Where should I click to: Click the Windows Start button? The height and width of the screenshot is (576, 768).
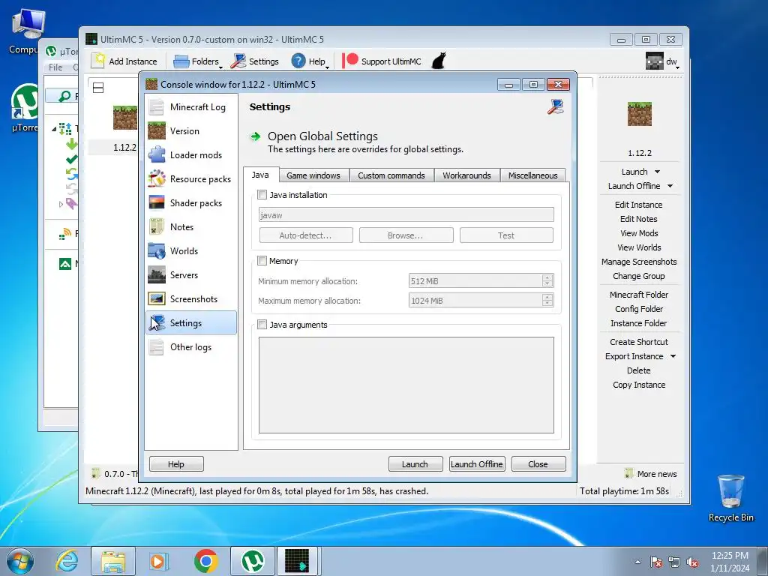[x=20, y=561]
